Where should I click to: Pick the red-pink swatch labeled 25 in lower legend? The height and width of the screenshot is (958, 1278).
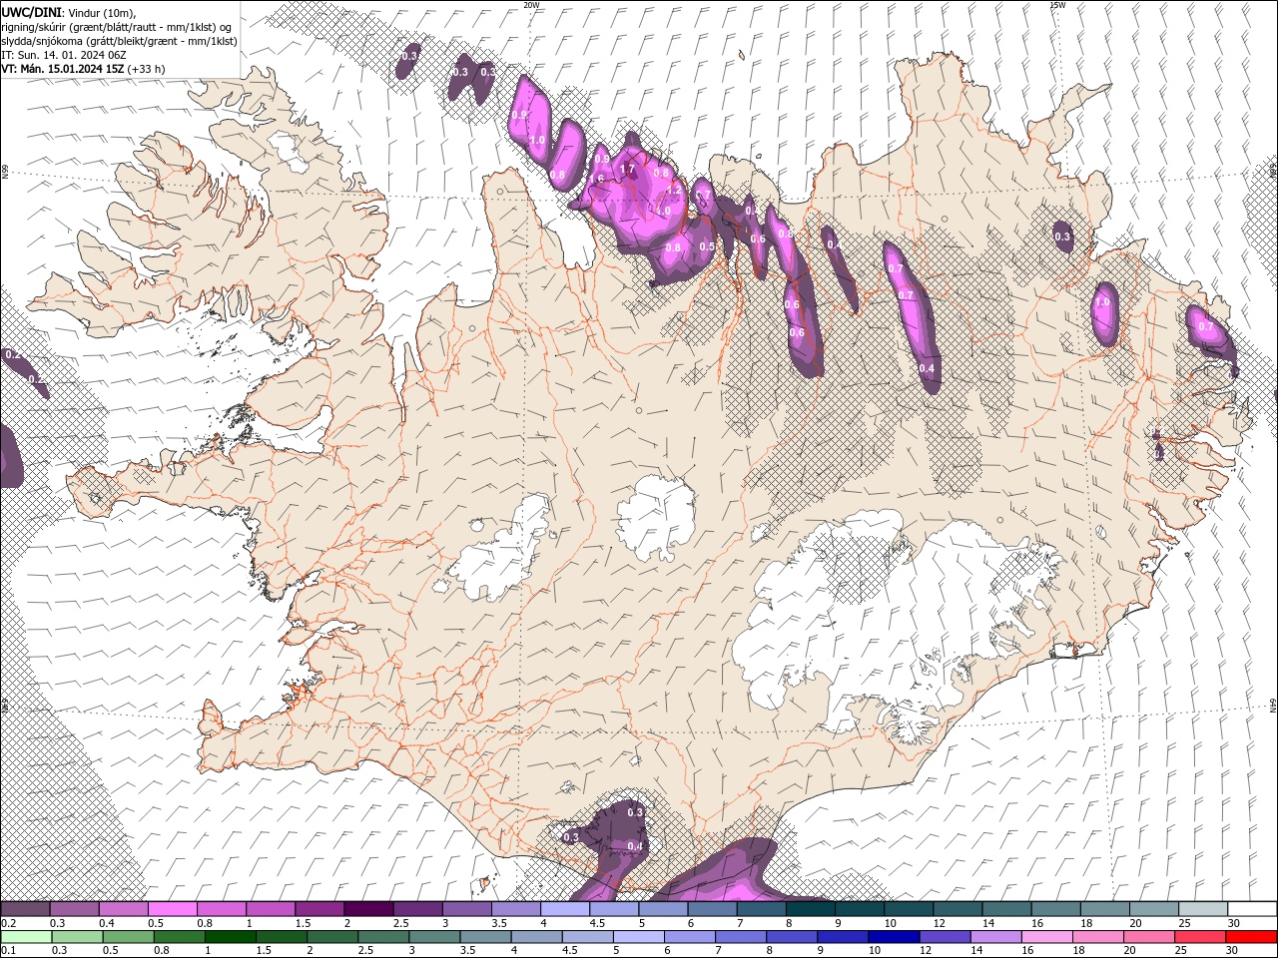(x=1200, y=937)
